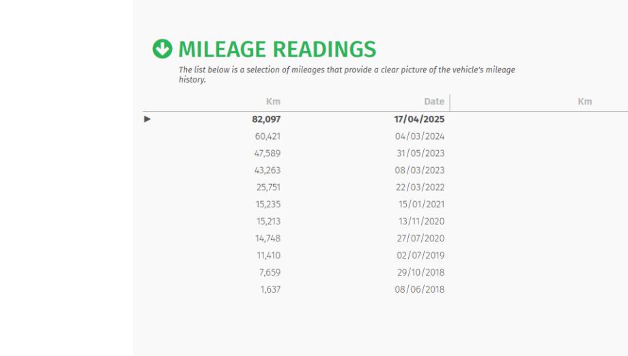Click the 08/03/2023 date cell
This screenshot has width=628, height=356.
420,170
